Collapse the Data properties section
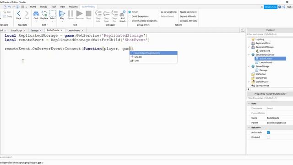This screenshot has width=293, height=165. click(x=249, y=104)
